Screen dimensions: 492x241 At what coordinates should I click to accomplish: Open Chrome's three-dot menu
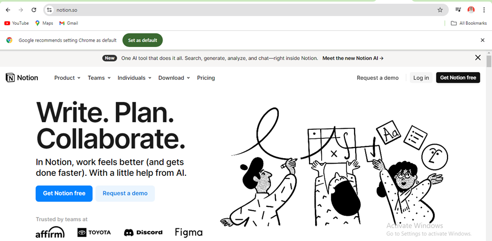[484, 10]
